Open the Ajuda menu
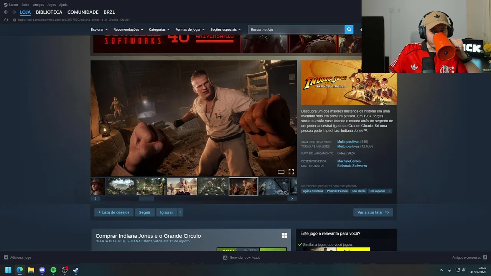 [x=63, y=5]
